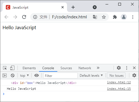Image resolution: width=139 pixels, height=102 pixels.
Task: Clear the console with ban icon
Action: point(12,76)
